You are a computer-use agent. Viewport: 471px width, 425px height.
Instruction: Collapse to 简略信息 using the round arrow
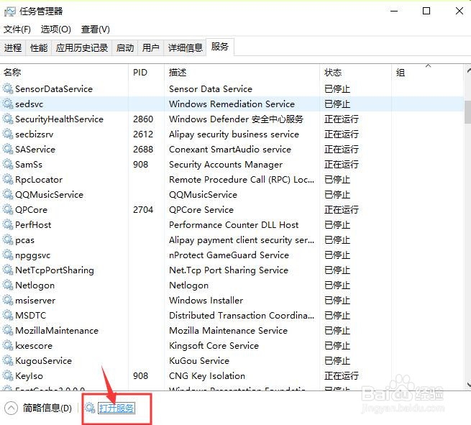(11, 408)
